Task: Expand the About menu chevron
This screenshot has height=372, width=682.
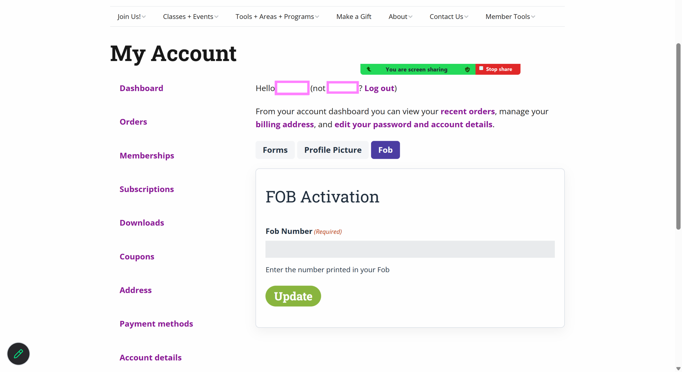Action: click(411, 17)
